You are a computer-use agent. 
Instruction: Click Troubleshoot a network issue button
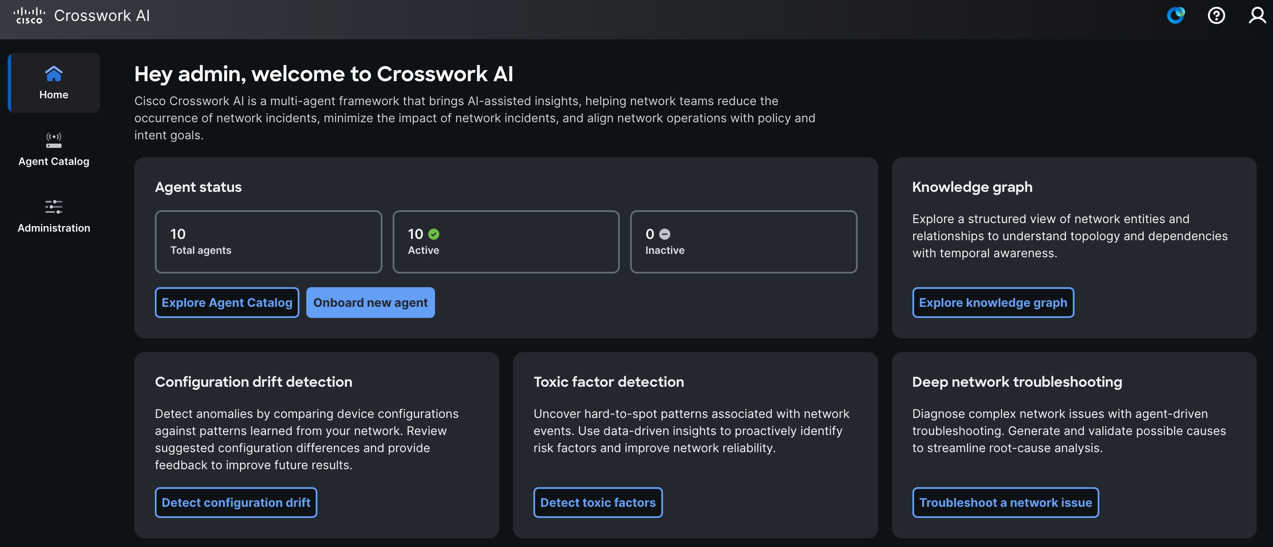(1005, 503)
